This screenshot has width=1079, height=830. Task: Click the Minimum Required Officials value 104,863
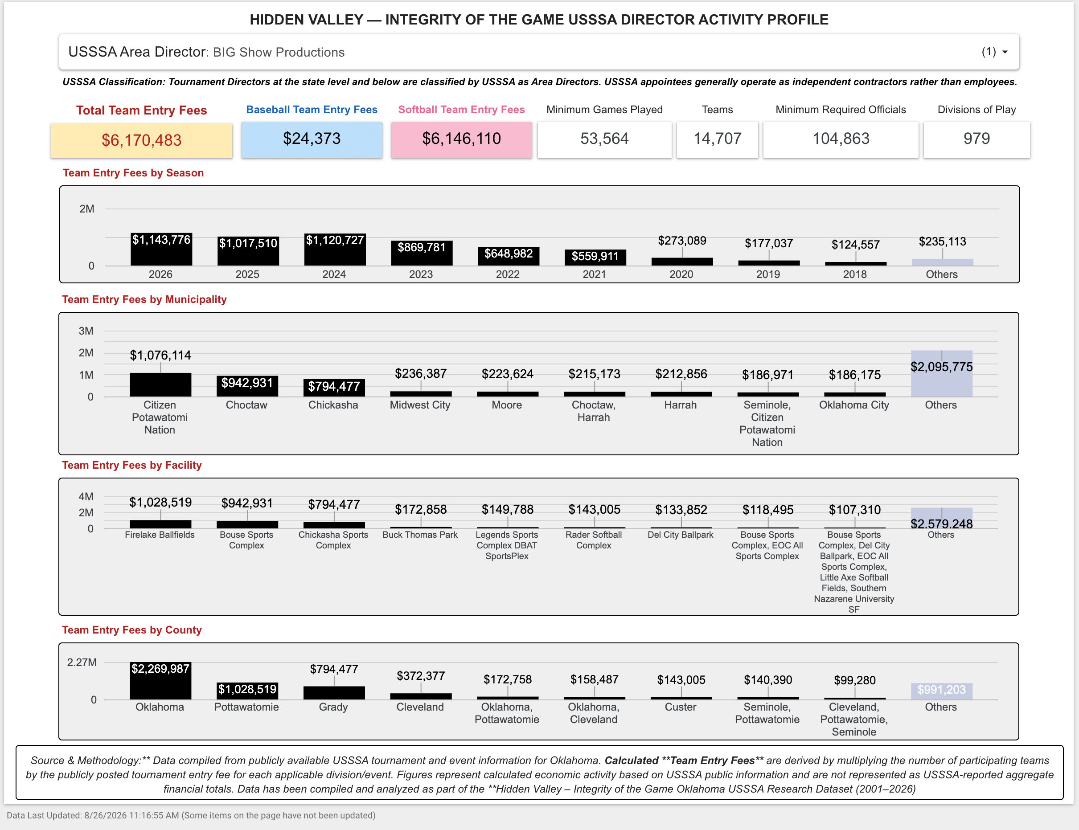pyautogui.click(x=841, y=139)
